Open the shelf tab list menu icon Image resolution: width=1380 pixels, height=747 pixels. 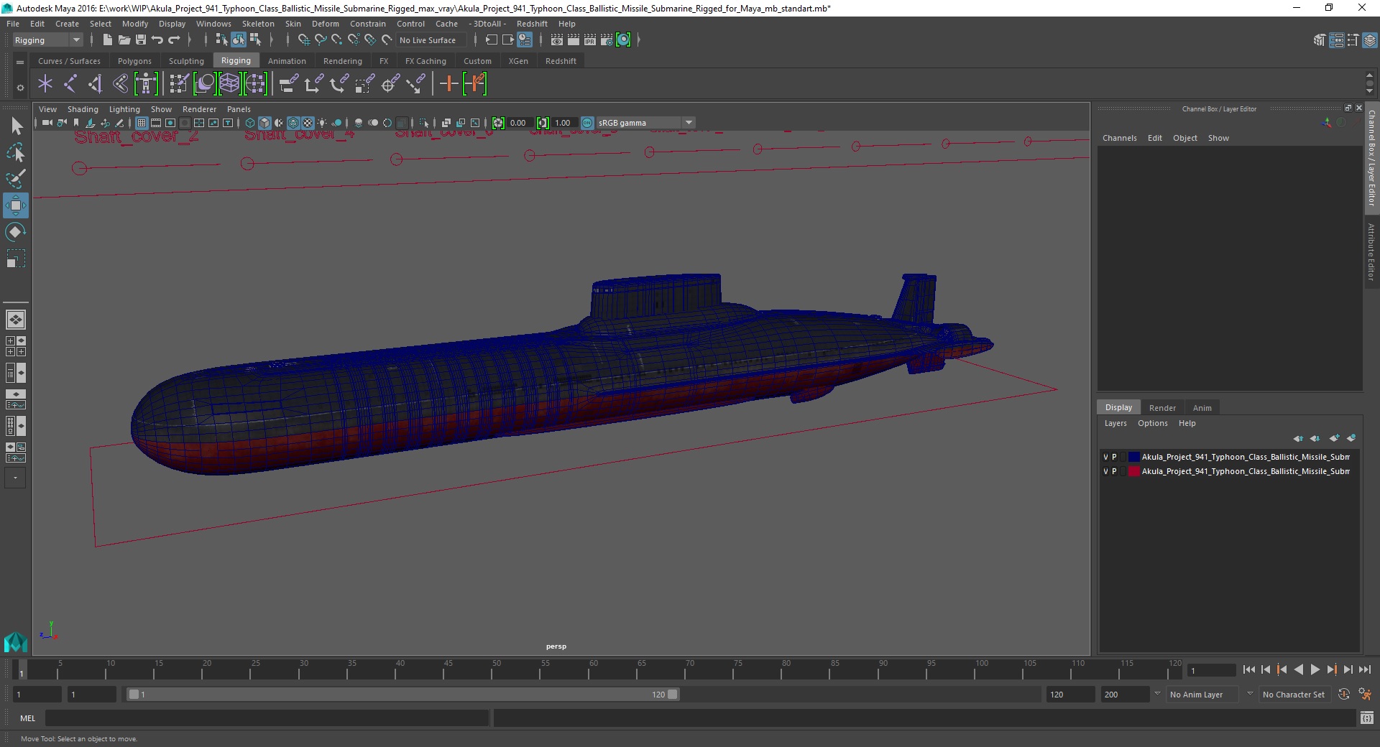coord(20,62)
